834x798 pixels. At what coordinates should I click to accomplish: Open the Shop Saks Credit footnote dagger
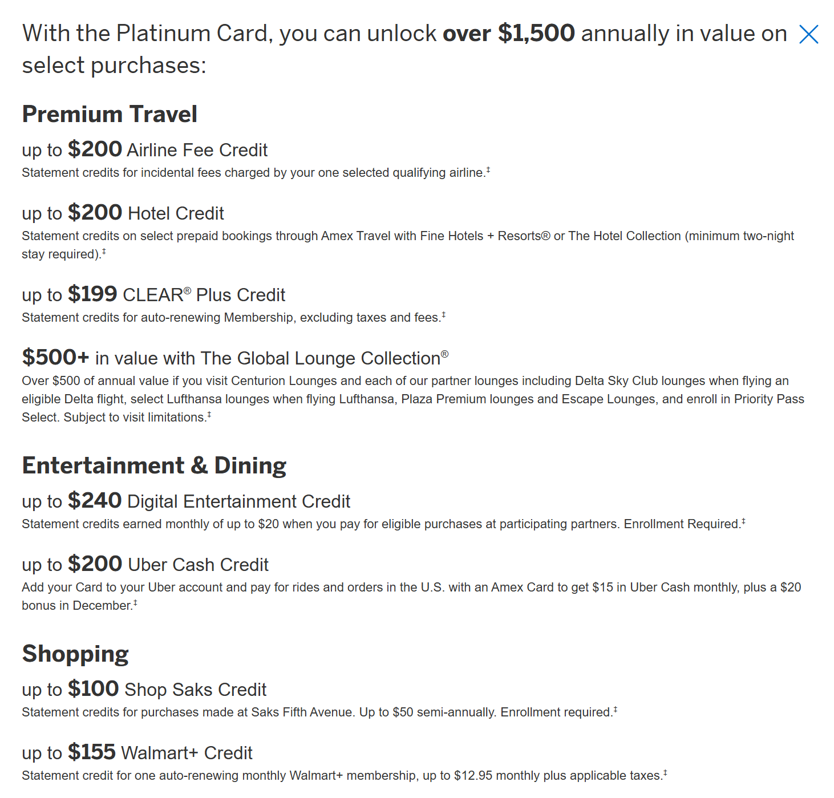[615, 710]
